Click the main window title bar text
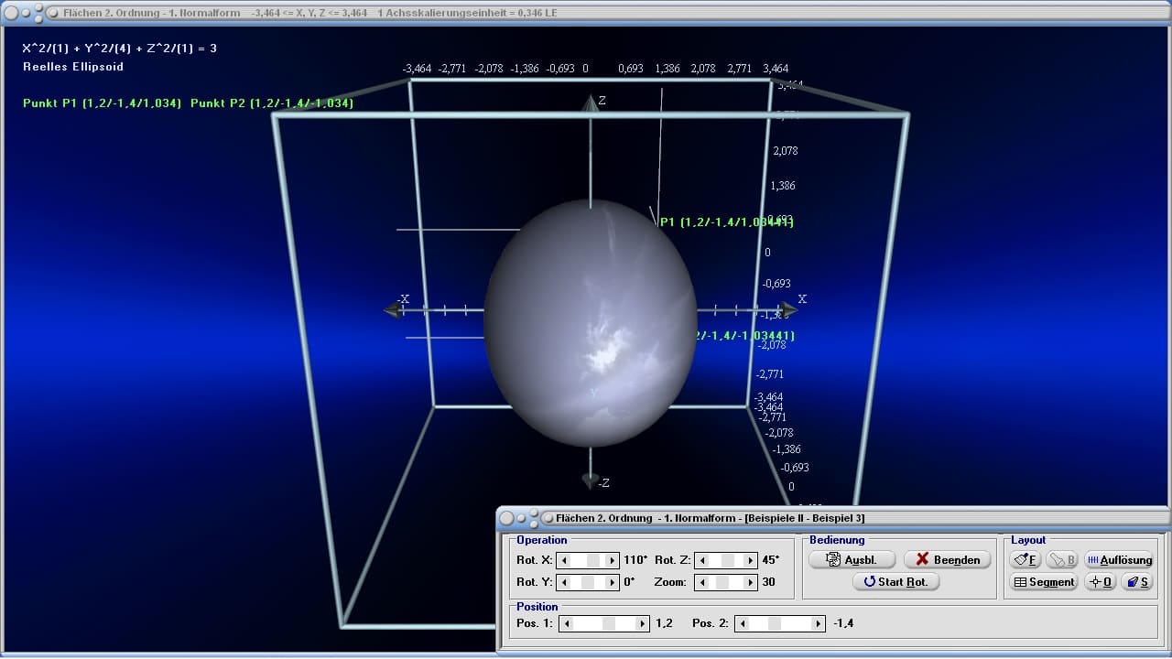Screen dimensions: 1172x659 (310, 13)
